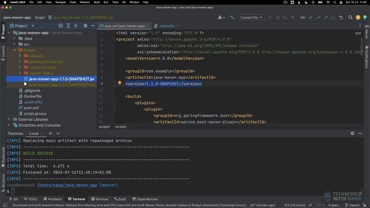The width and height of the screenshot is (370, 208).
Task: Expand the classes folder
Action: tap(20, 56)
